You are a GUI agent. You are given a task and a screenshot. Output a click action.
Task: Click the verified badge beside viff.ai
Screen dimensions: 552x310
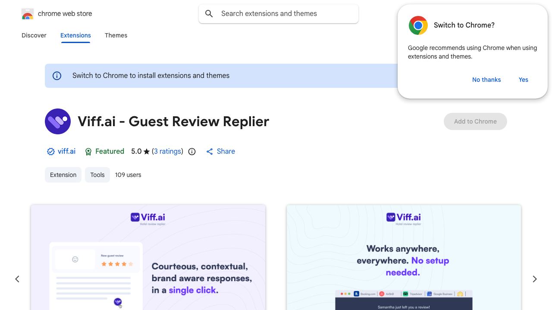(x=51, y=152)
